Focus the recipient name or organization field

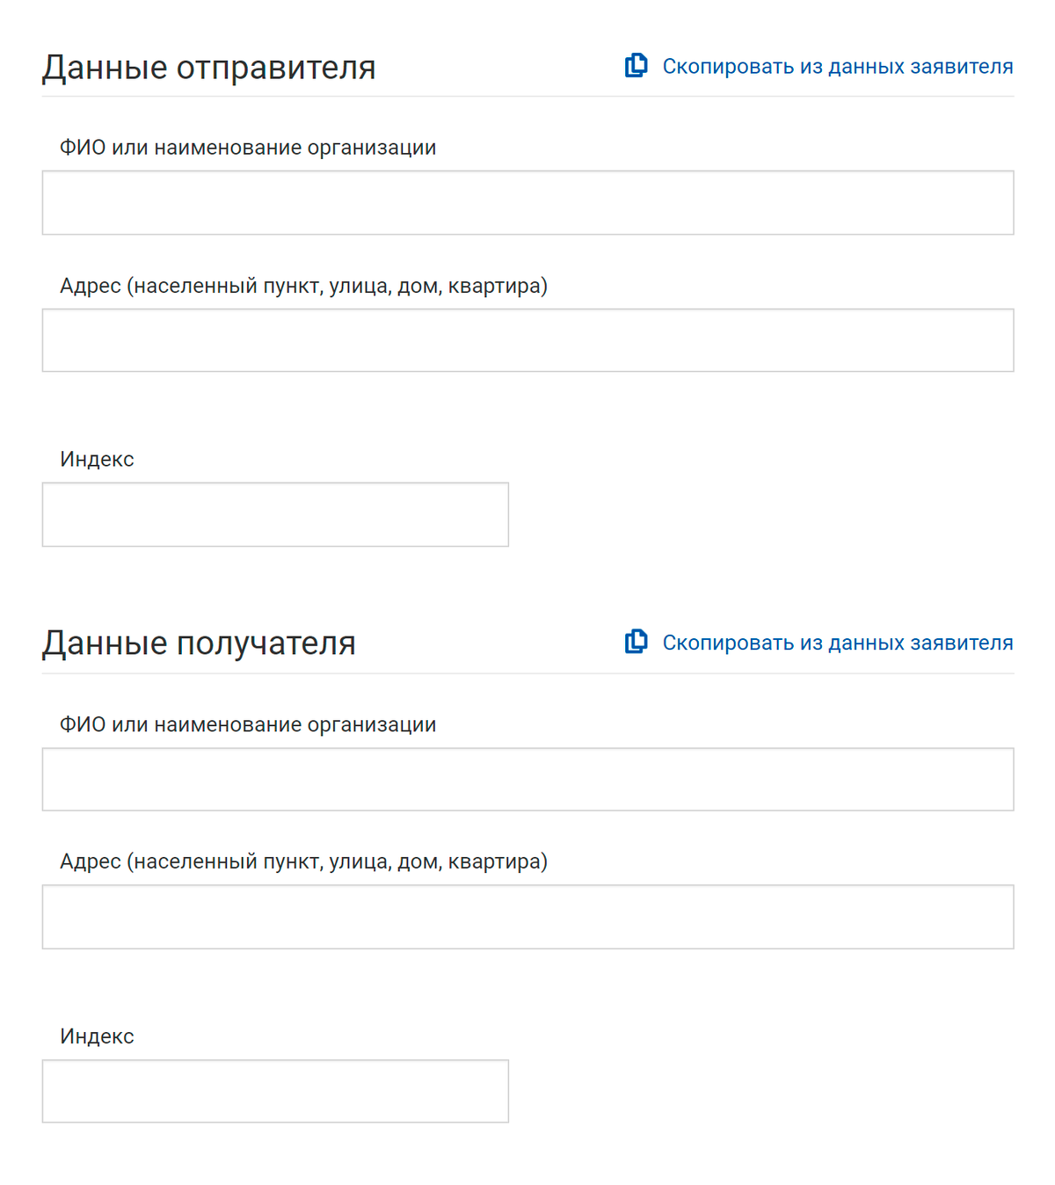click(x=527, y=780)
